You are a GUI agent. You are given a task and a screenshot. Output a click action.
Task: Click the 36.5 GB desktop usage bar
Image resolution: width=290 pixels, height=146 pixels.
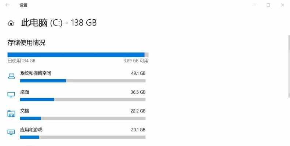pos(83,100)
